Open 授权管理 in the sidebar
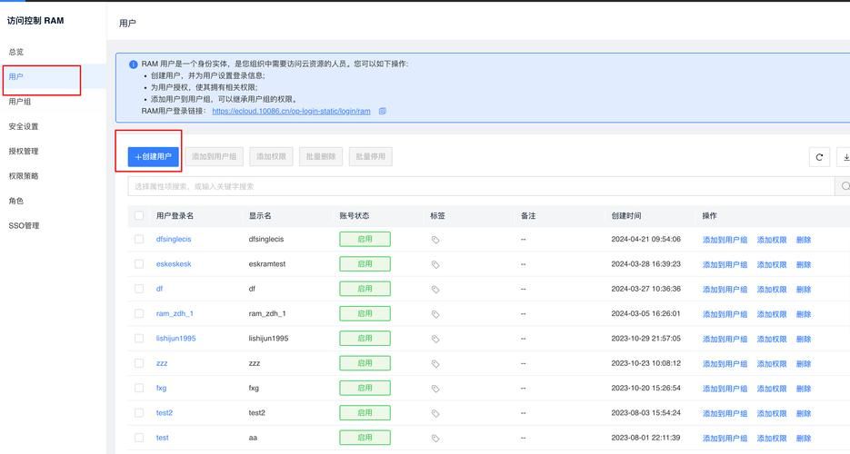 pos(24,152)
